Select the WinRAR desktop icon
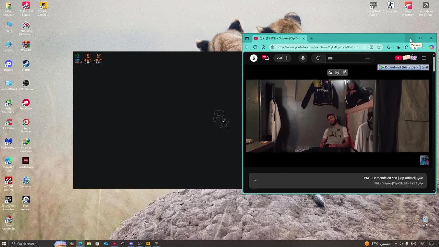This screenshot has height=247, width=439. point(26,46)
